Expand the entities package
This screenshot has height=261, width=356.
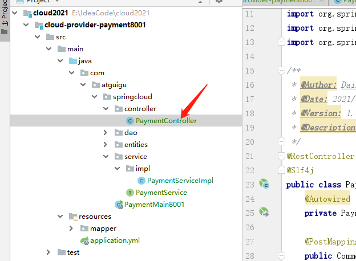click(106, 144)
